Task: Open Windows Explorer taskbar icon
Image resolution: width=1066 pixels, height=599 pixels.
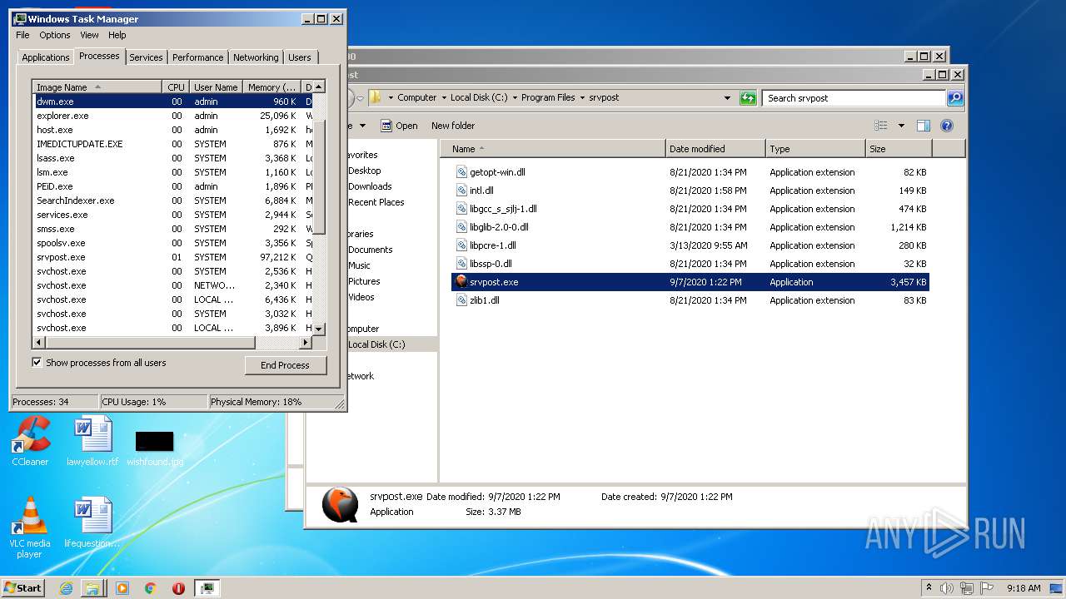Action: pos(92,588)
